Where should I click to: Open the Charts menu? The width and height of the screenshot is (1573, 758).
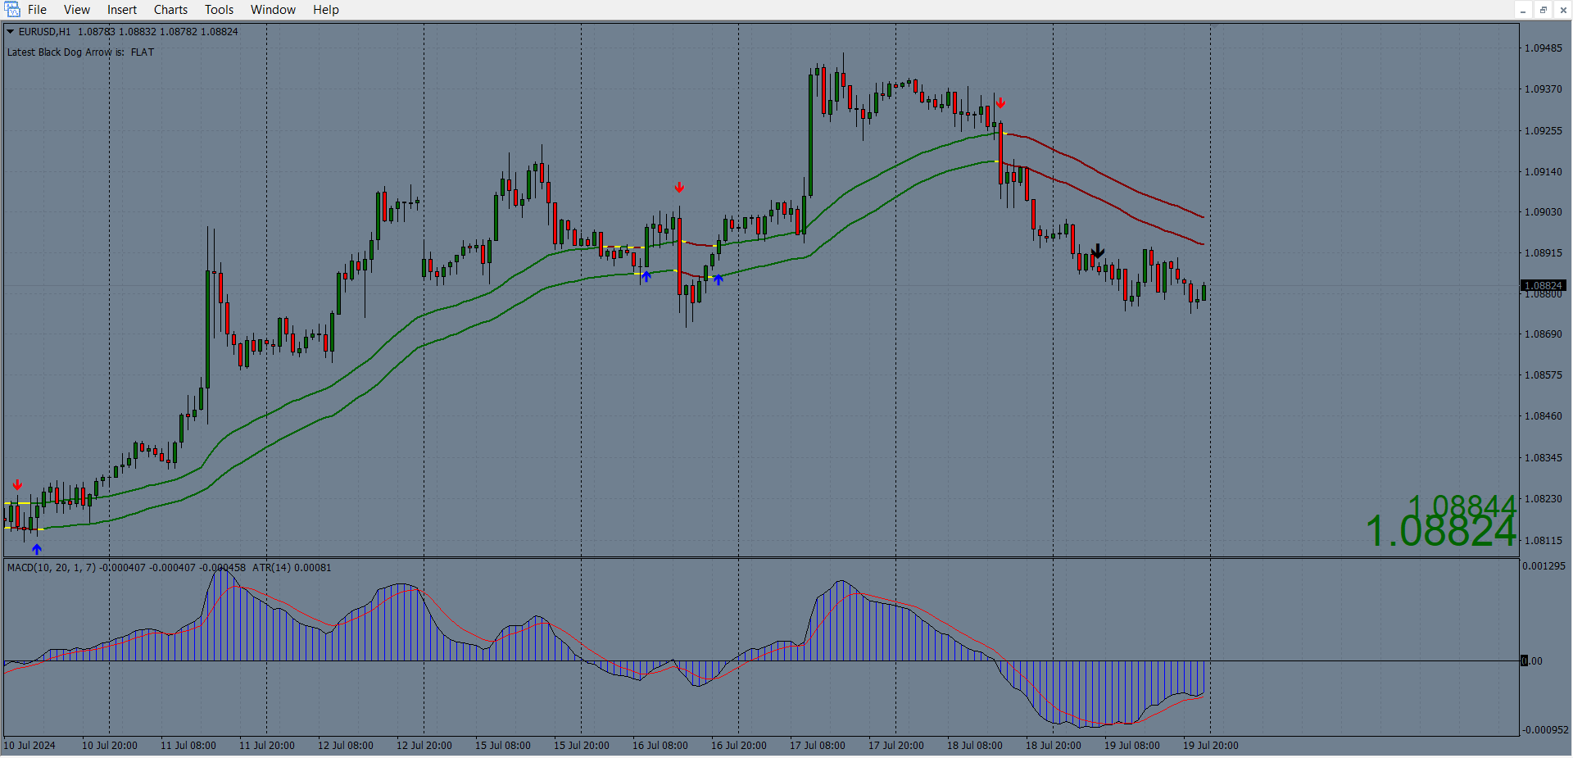tap(170, 10)
